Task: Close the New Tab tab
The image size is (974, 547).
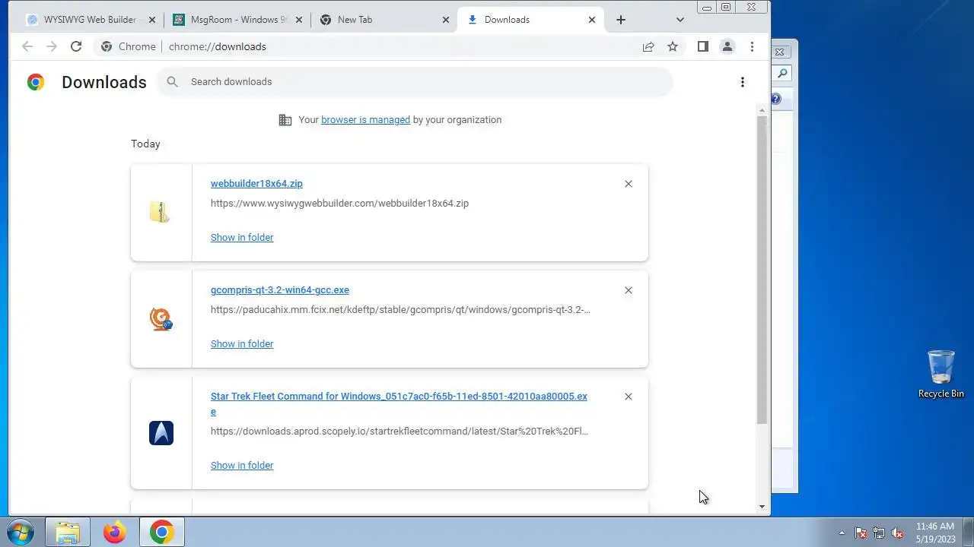Action: coord(444,20)
